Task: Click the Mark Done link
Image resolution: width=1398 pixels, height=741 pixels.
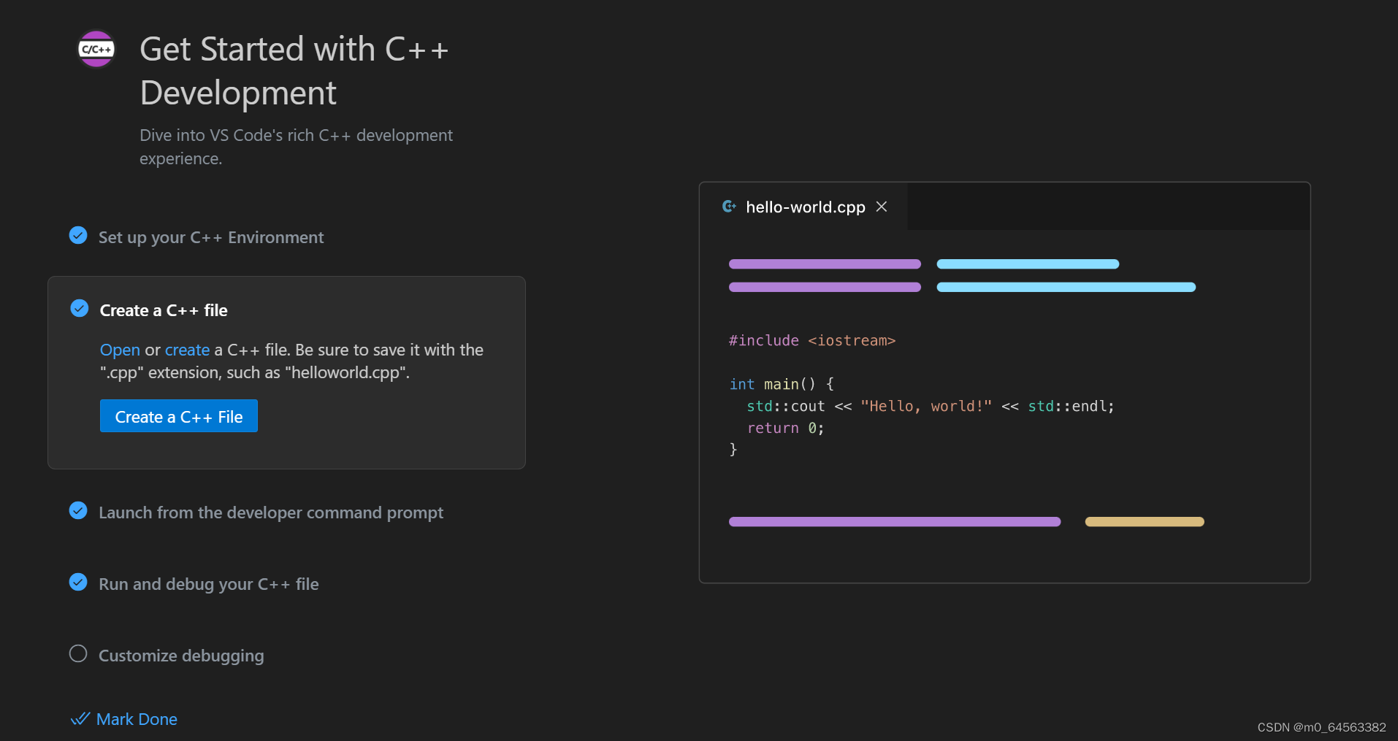Action: [137, 718]
